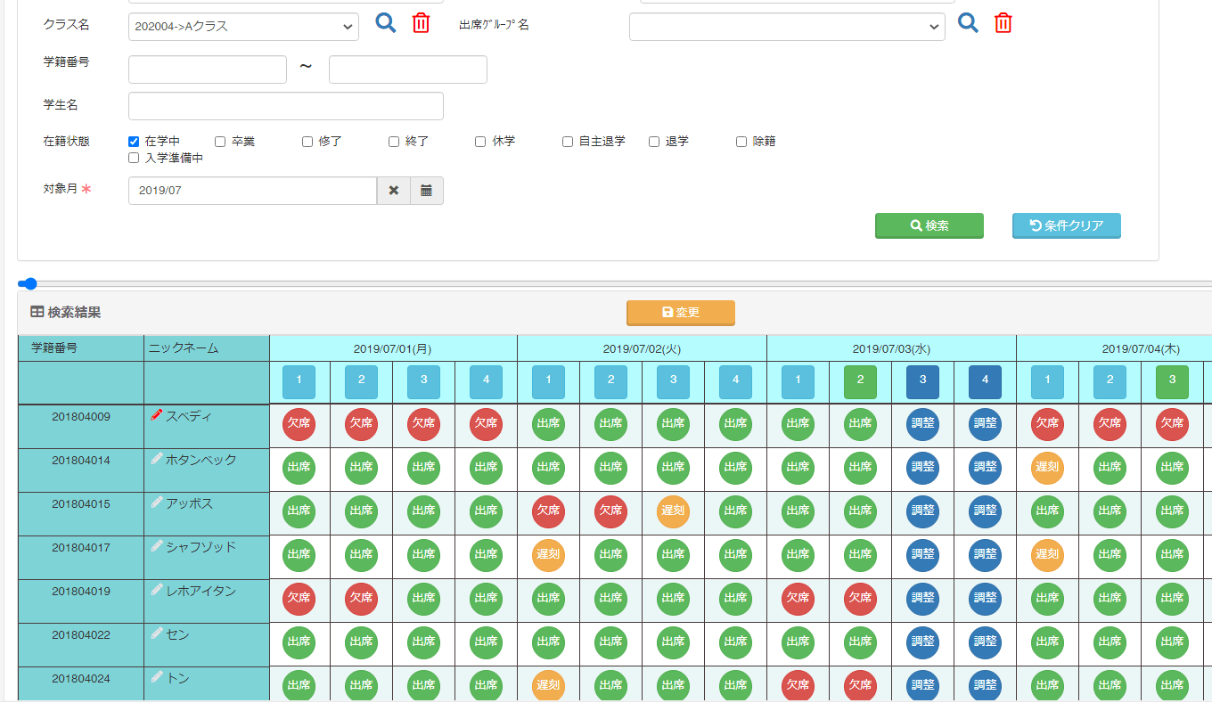The image size is (1212, 703).
Task: Open the クラス名 dropdown showing 202004->Aクラス
Action: 243,27
